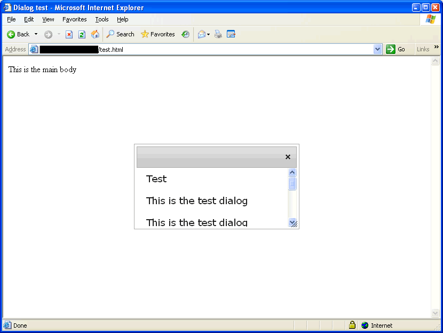Click the dialog's scroll down arrow

click(292, 222)
